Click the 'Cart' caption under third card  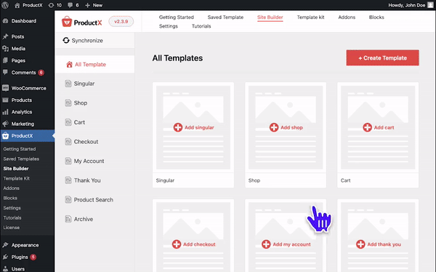pyautogui.click(x=346, y=180)
